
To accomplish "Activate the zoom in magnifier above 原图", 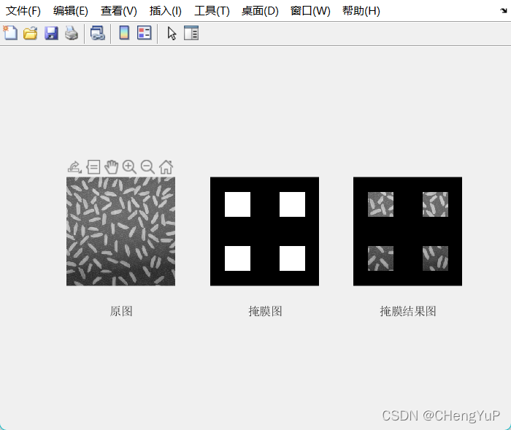I will (129, 167).
